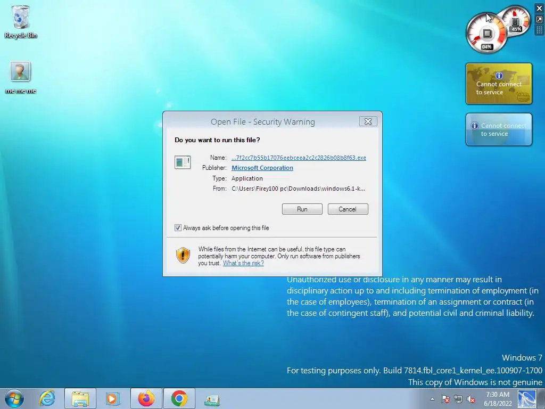The width and height of the screenshot is (545, 409).
Task: Open the file name .exe link
Action: (x=299, y=158)
